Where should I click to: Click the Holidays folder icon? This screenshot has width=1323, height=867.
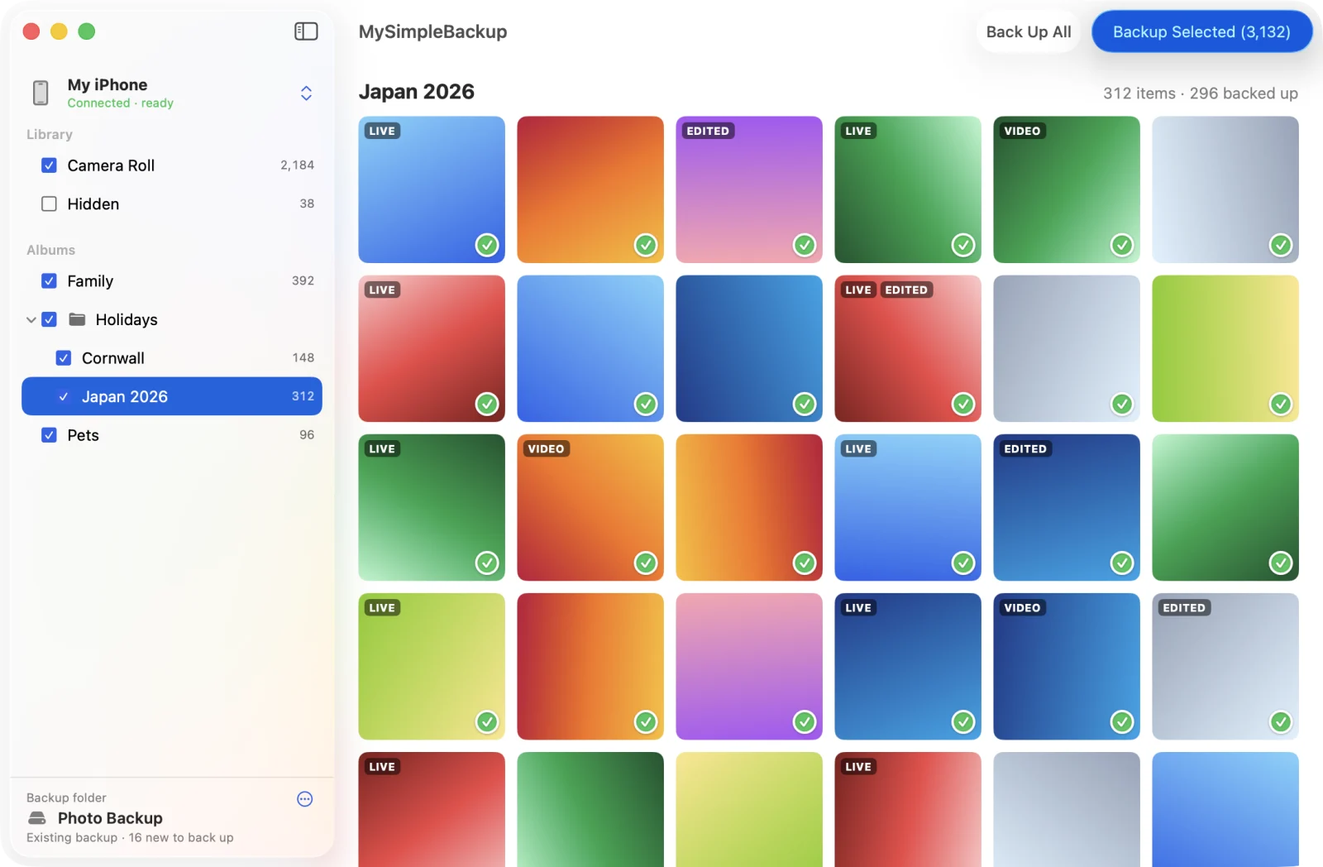(77, 319)
